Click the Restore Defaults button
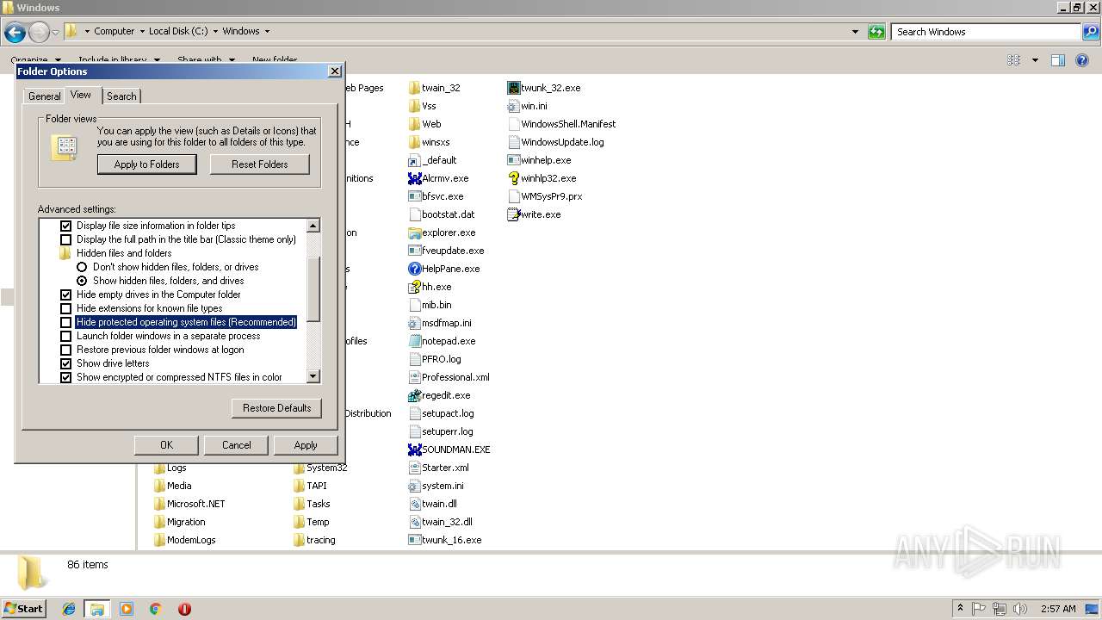The height and width of the screenshot is (620, 1102). [276, 408]
